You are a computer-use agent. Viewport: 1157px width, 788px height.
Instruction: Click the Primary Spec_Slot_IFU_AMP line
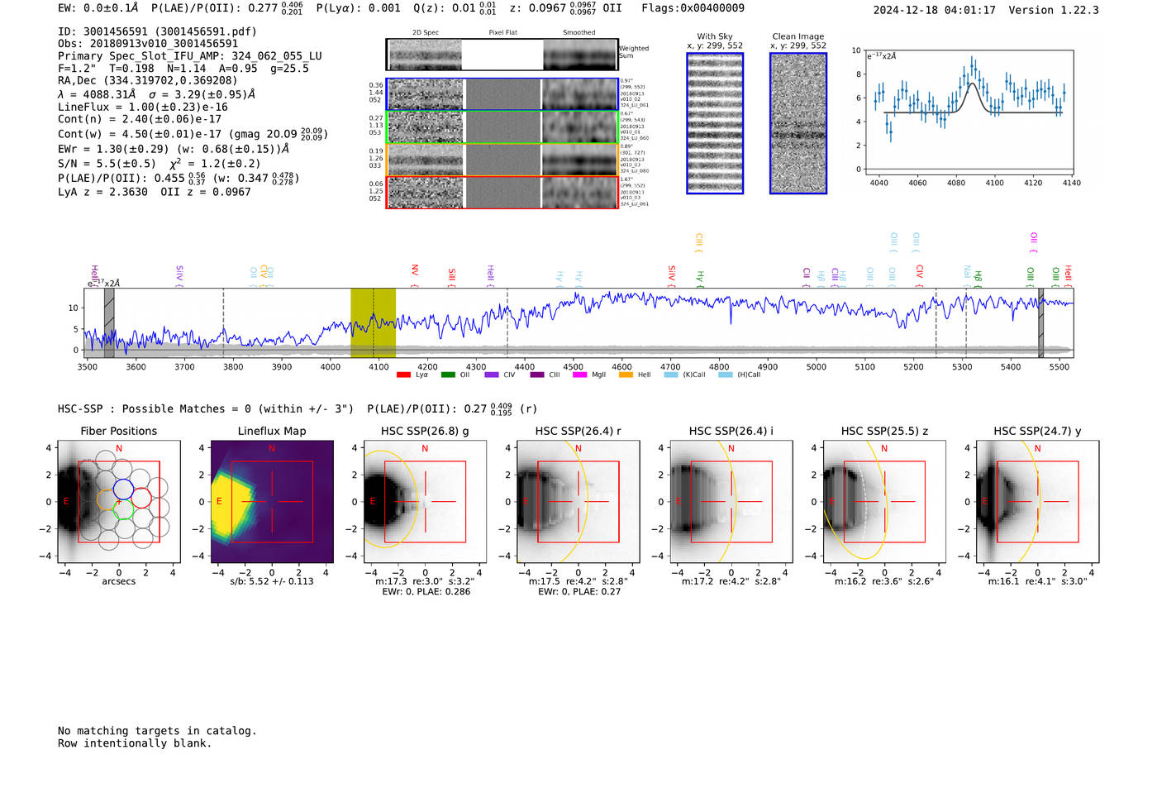190,56
